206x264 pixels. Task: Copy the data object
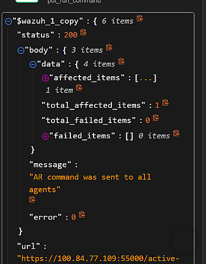(x=121, y=61)
